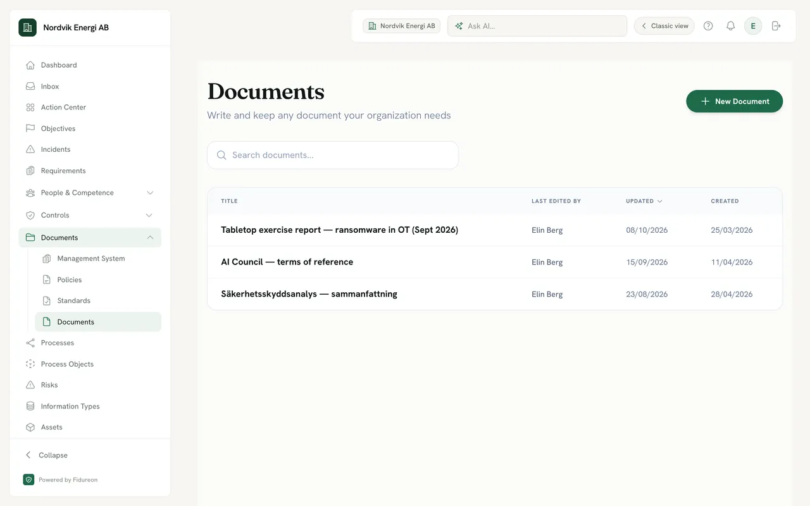Viewport: 810px width, 506px height.
Task: Sort by the Updated column arrow
Action: coord(660,201)
